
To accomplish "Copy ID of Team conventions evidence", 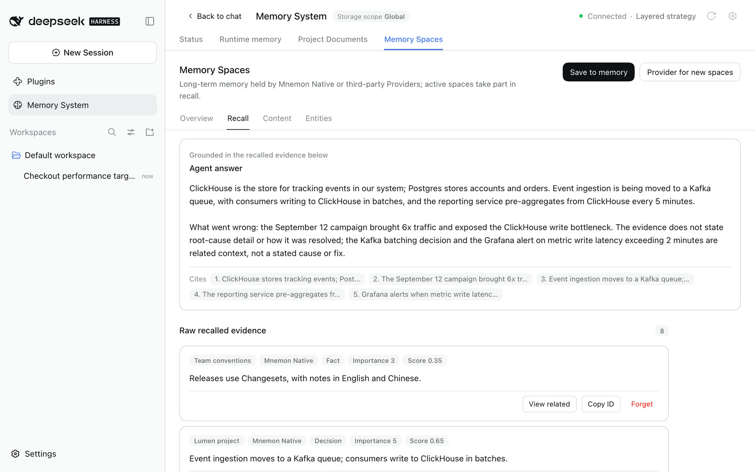I will click(x=600, y=404).
